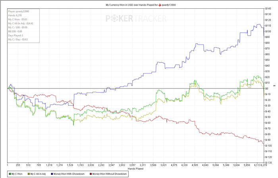The height and width of the screenshot is (178, 278).
Task: Click the $0 y-axis label
Action: click(x=267, y=89)
